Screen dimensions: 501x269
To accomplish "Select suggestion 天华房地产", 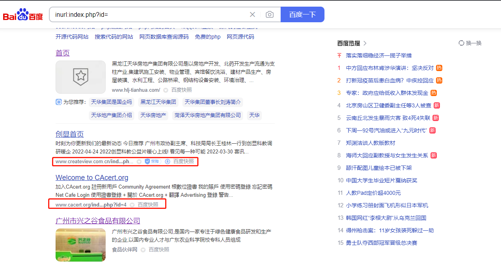I will click(153, 115).
